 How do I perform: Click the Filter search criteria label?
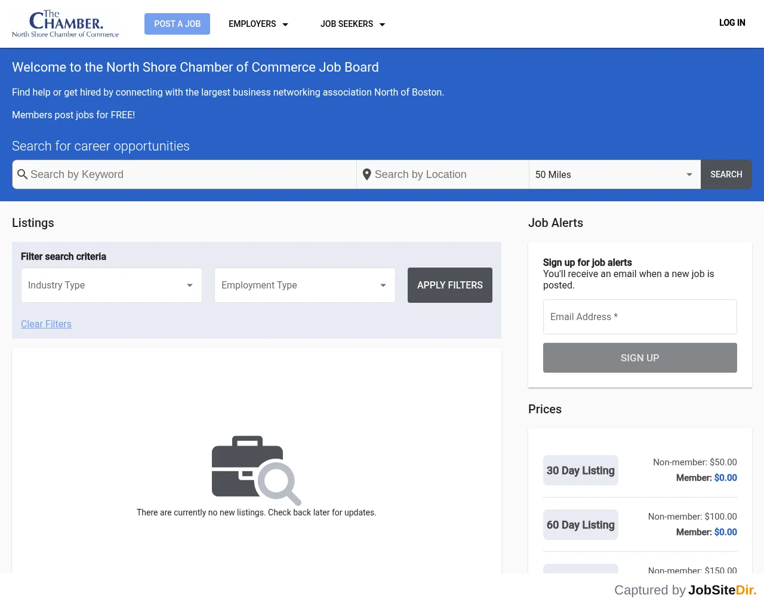click(63, 256)
